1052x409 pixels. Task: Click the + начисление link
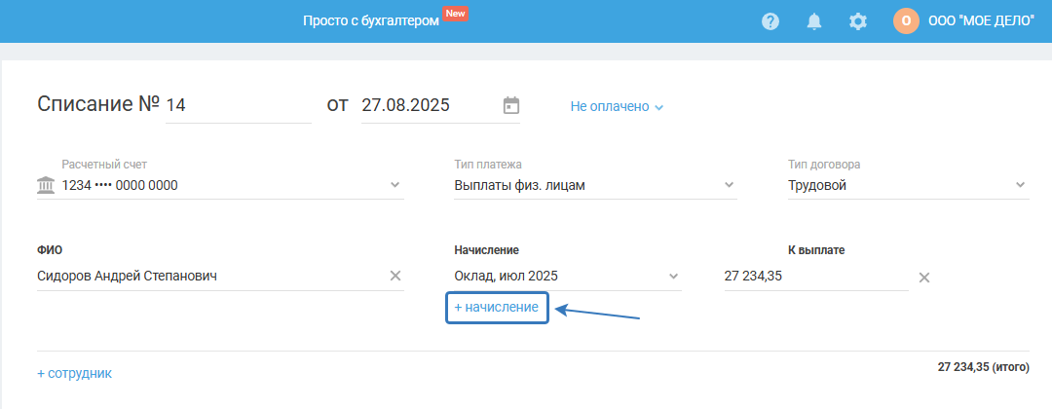(497, 307)
